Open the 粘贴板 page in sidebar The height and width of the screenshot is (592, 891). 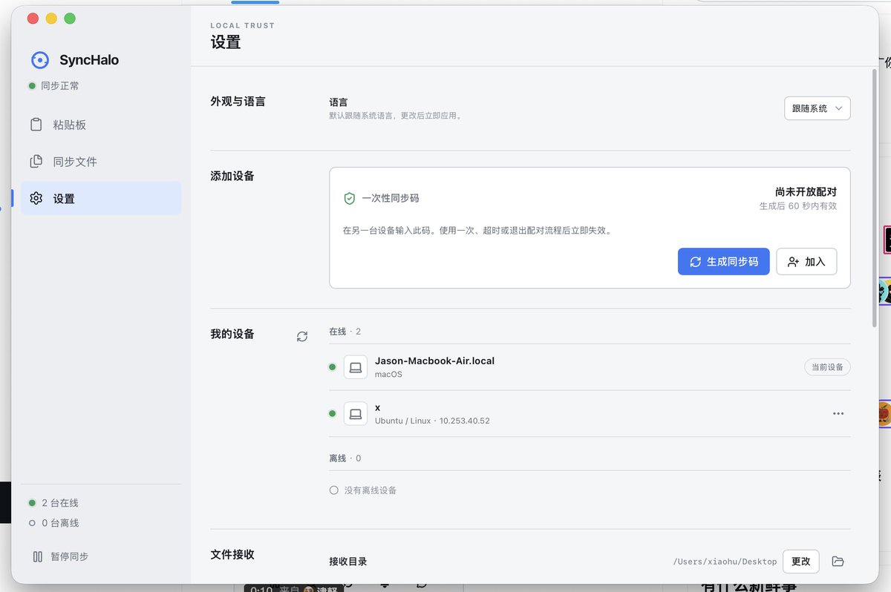click(x=101, y=125)
